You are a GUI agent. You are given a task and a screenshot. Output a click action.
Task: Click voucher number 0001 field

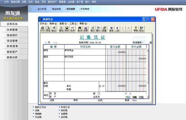55,43
